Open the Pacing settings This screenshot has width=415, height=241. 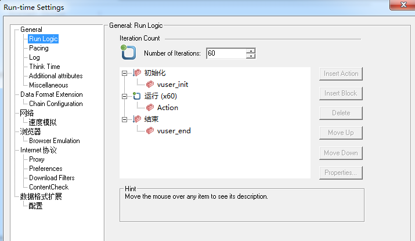[x=39, y=48]
